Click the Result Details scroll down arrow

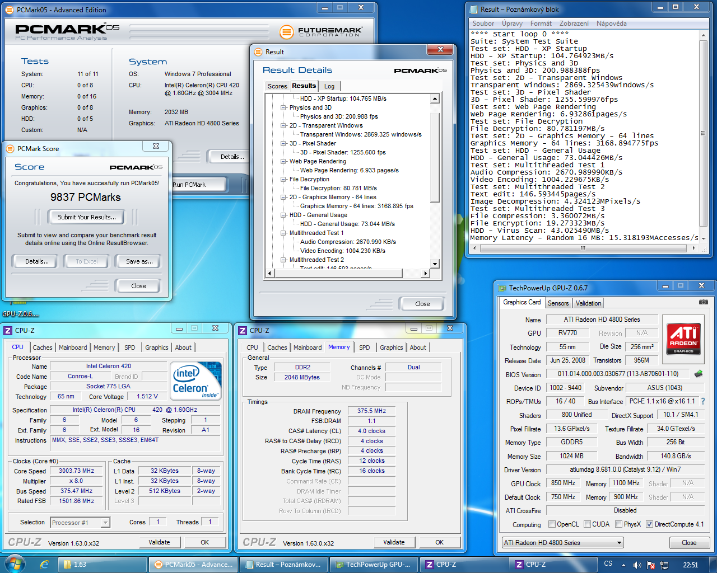tap(435, 264)
